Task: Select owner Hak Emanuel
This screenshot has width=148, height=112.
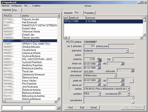Action: tap(30, 22)
